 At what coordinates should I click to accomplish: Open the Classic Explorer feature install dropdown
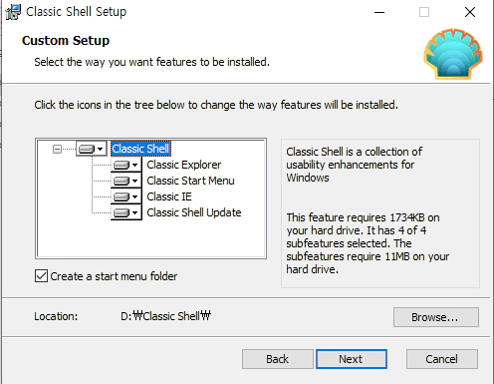(x=125, y=165)
